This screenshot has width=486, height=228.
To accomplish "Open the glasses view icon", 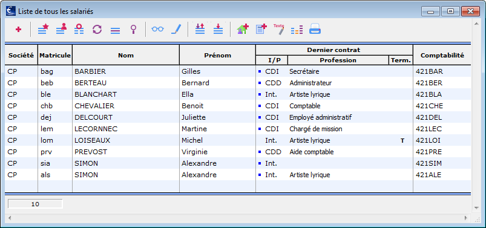I will [x=157, y=29].
